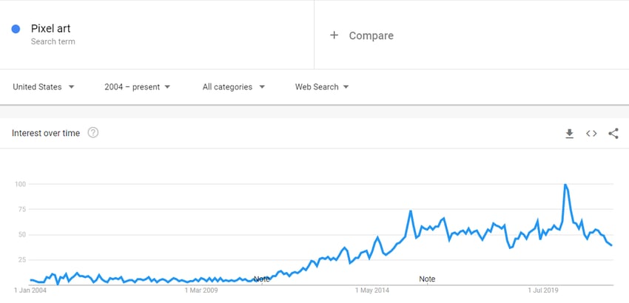Share the interest over time chart
The width and height of the screenshot is (629, 303).
613,134
